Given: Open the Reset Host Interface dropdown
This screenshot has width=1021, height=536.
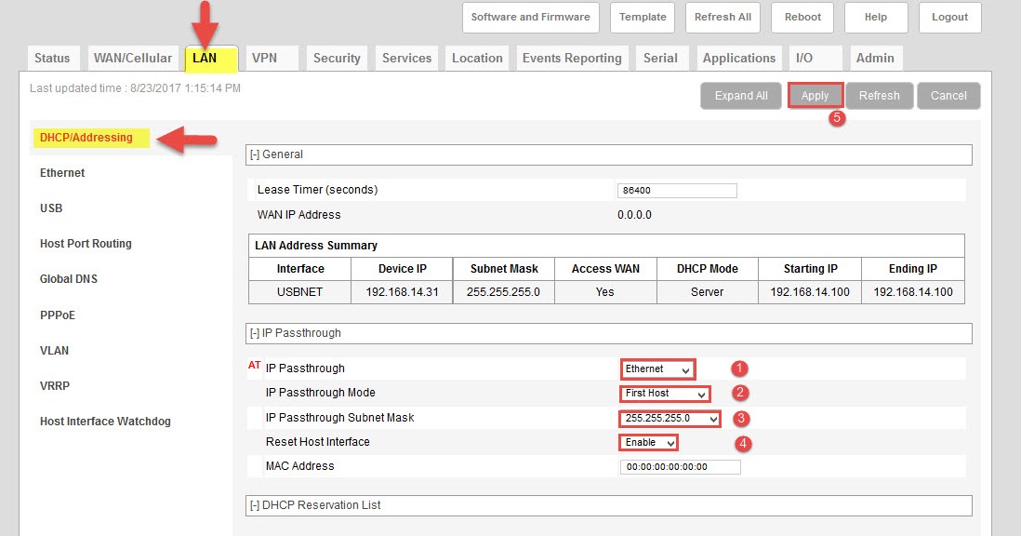Looking at the screenshot, I should [x=648, y=442].
